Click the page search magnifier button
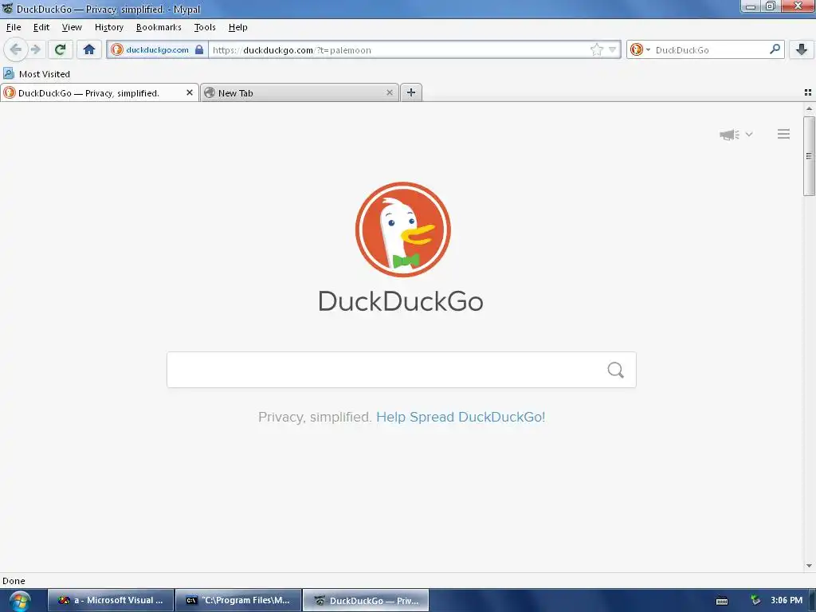The image size is (816, 612). pos(616,370)
